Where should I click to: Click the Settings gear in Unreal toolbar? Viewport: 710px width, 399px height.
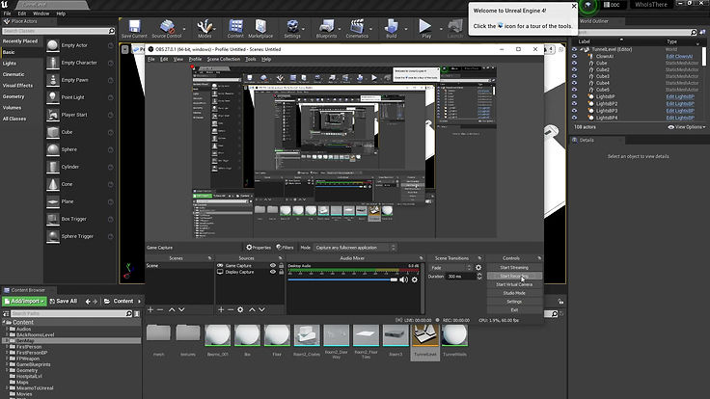(x=292, y=29)
